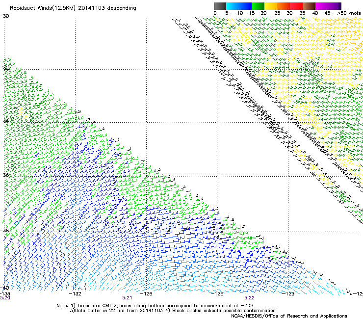
Task: Click the purple time label '5:22'
Action: [x=249, y=298]
